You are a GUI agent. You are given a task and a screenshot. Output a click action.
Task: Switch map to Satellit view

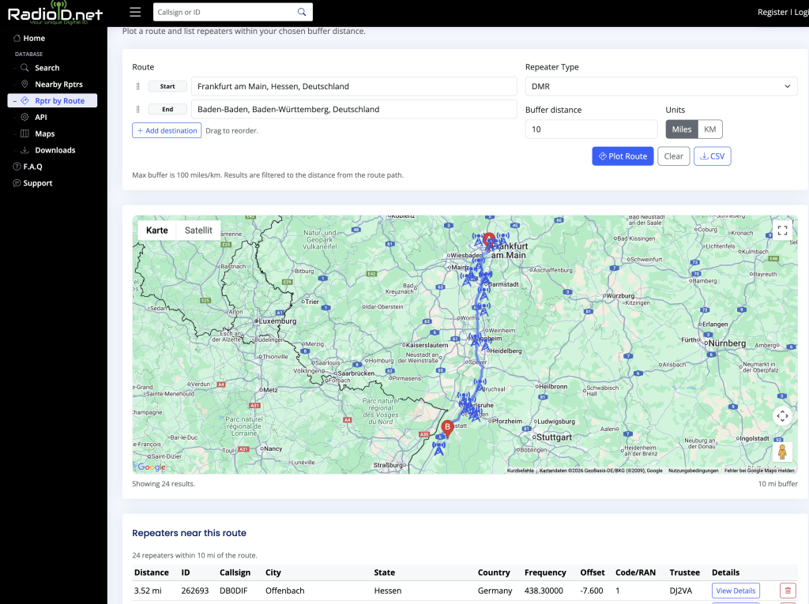tap(198, 231)
